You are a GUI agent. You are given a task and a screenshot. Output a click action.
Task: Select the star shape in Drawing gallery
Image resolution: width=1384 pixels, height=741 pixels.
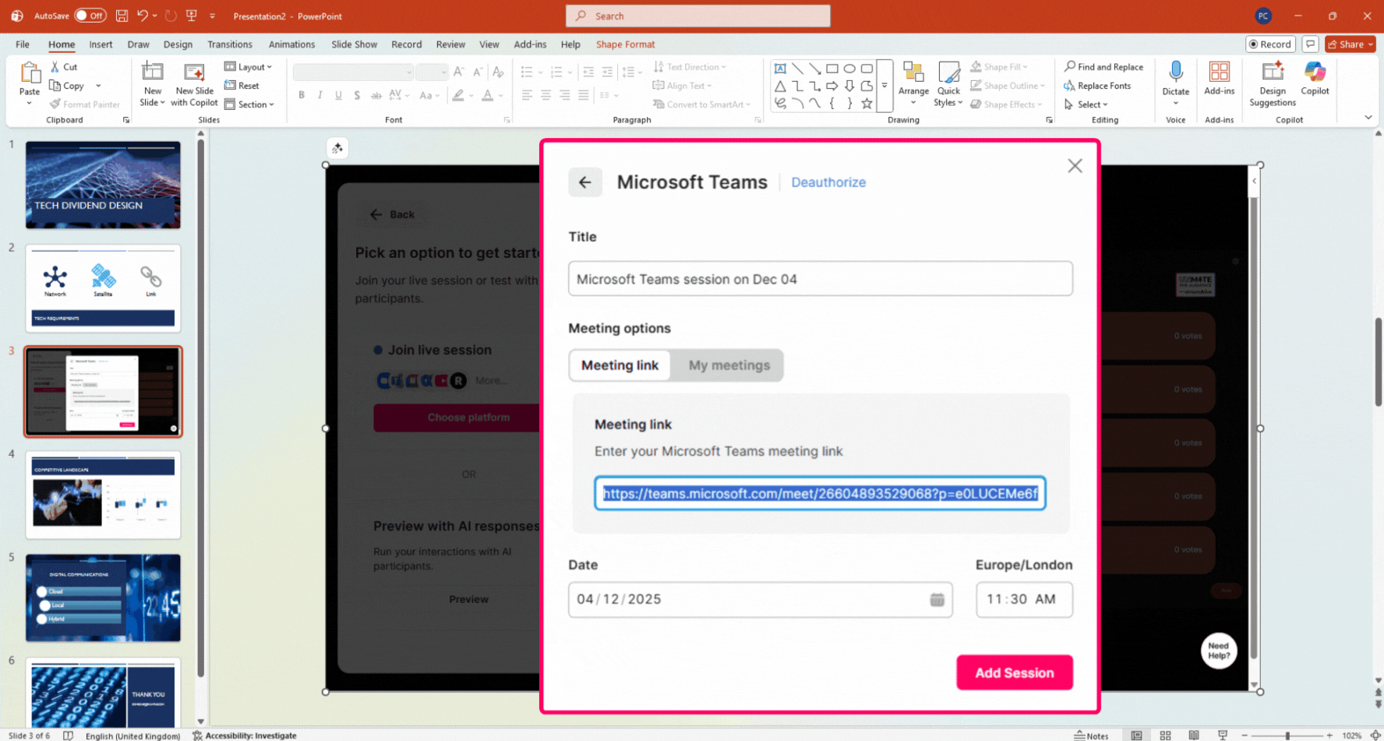tap(867, 103)
